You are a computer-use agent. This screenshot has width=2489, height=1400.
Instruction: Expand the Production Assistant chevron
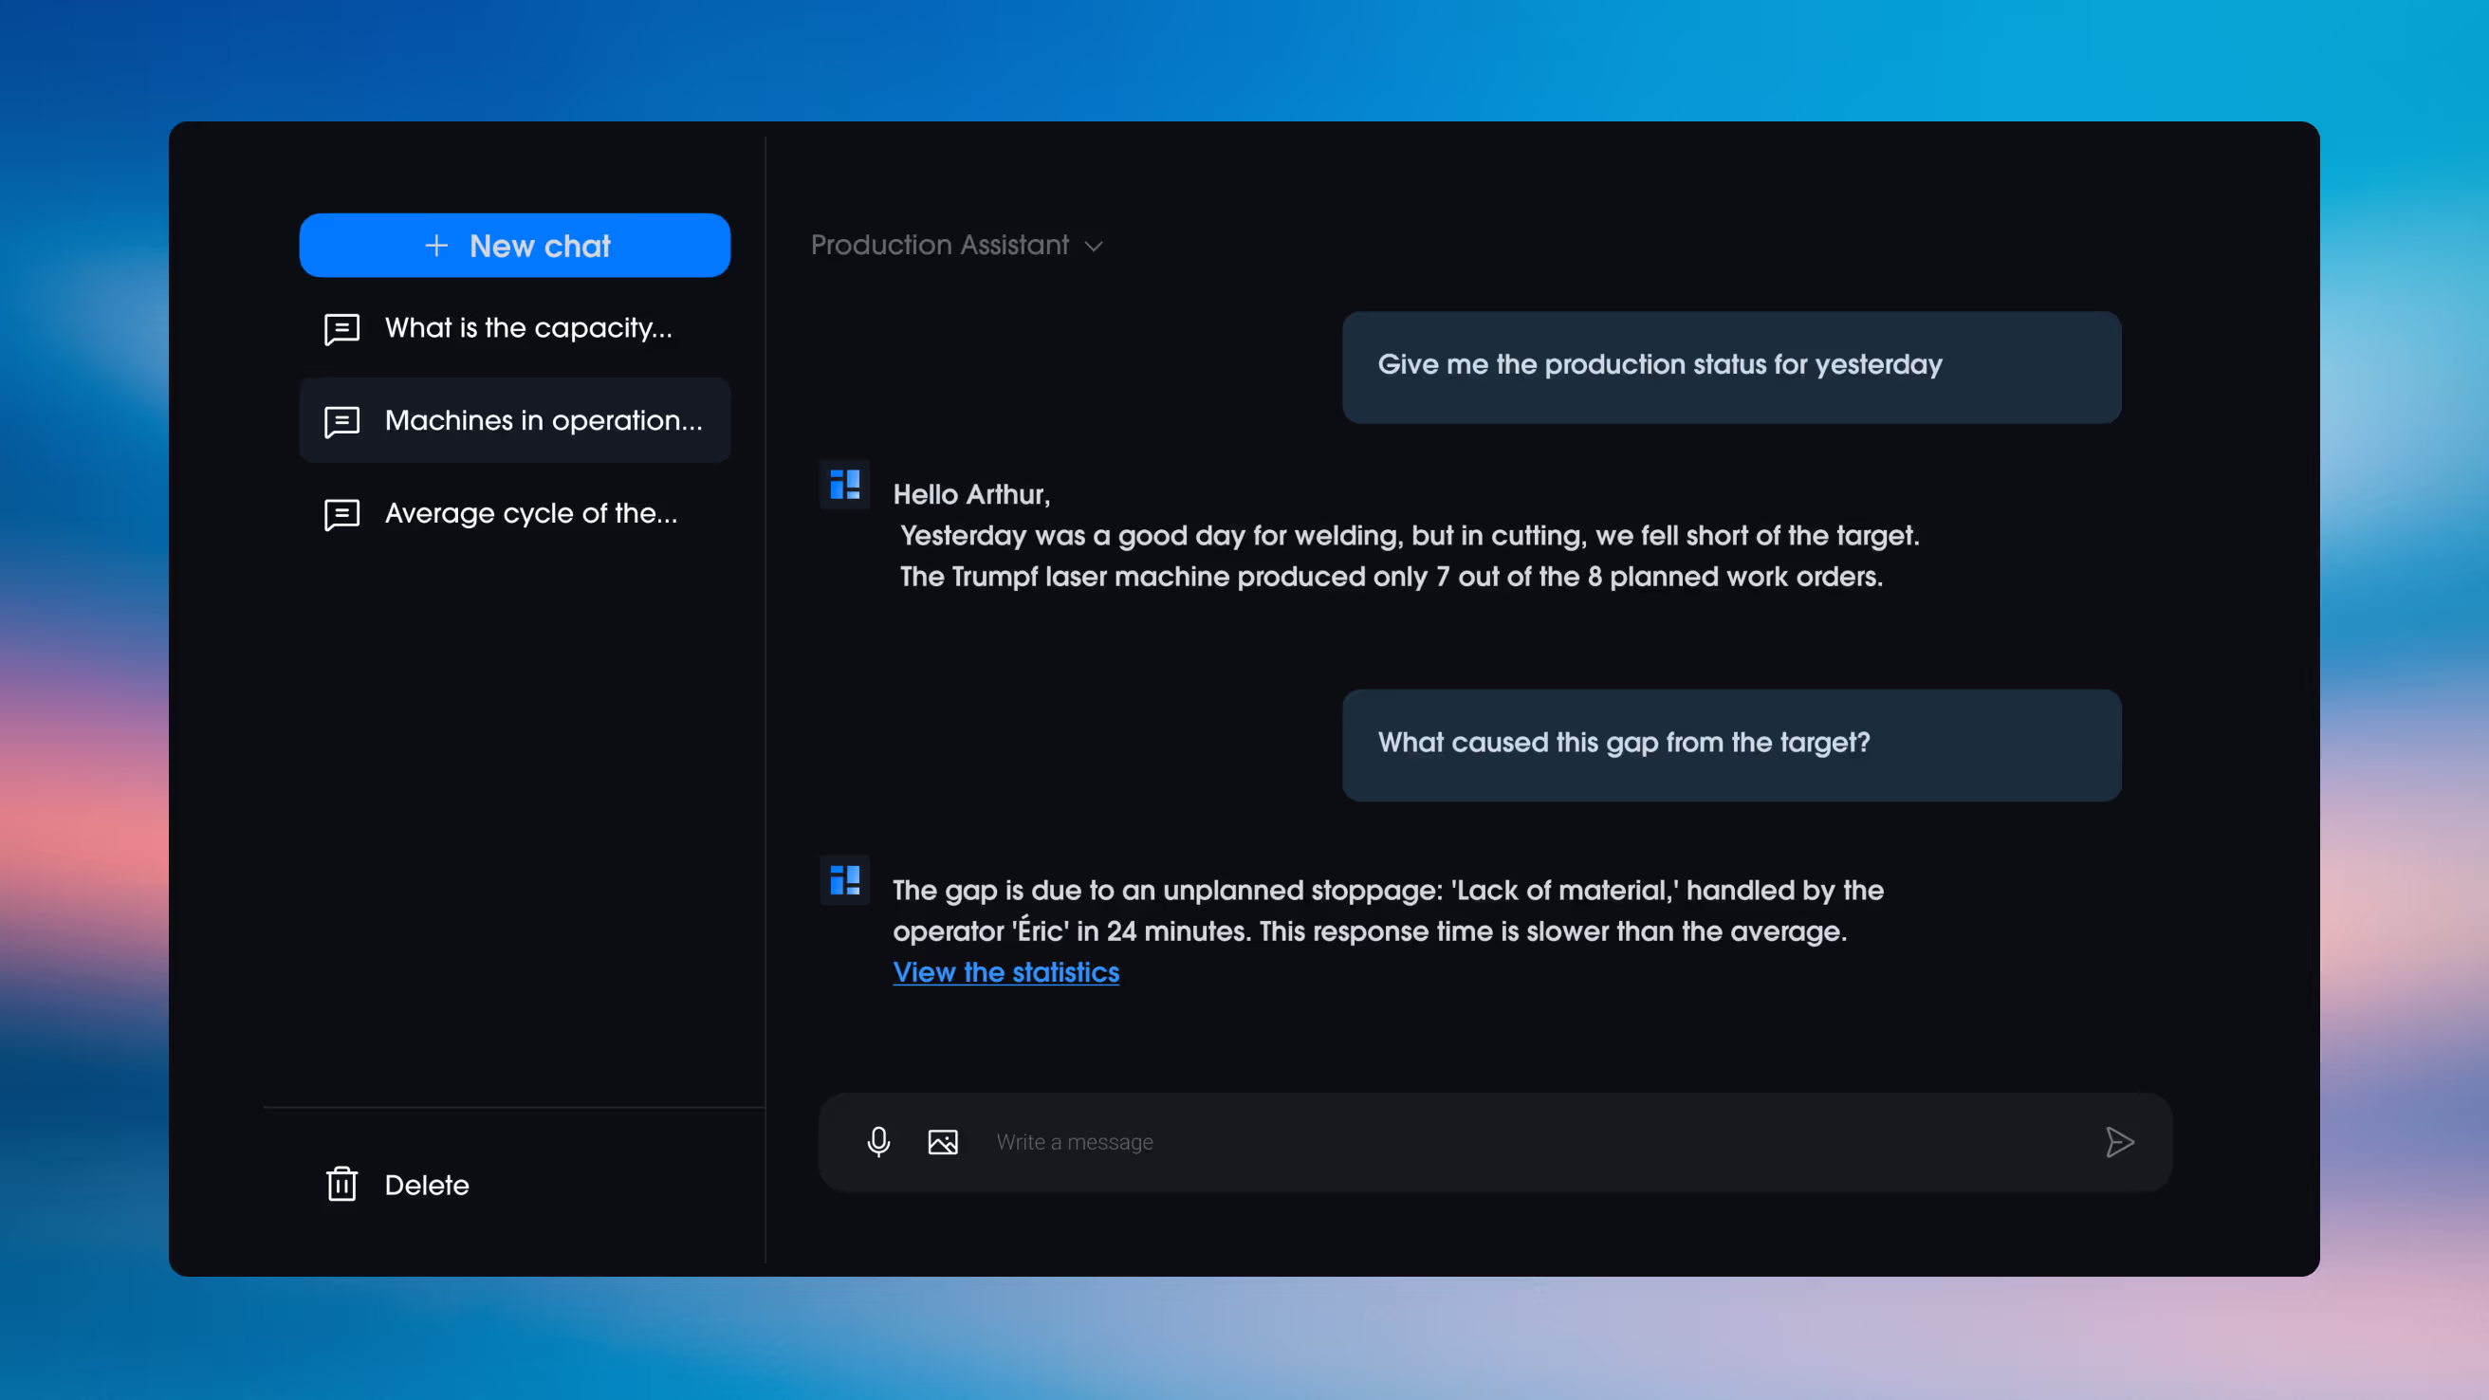coord(1094,247)
